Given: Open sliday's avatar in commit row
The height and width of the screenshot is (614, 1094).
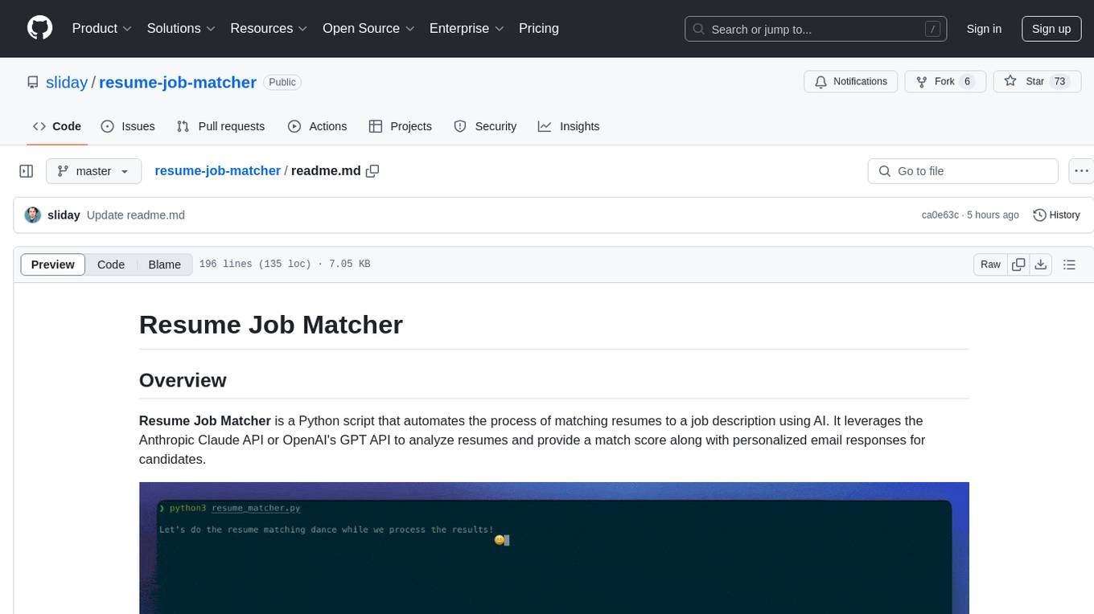Looking at the screenshot, I should pos(33,215).
